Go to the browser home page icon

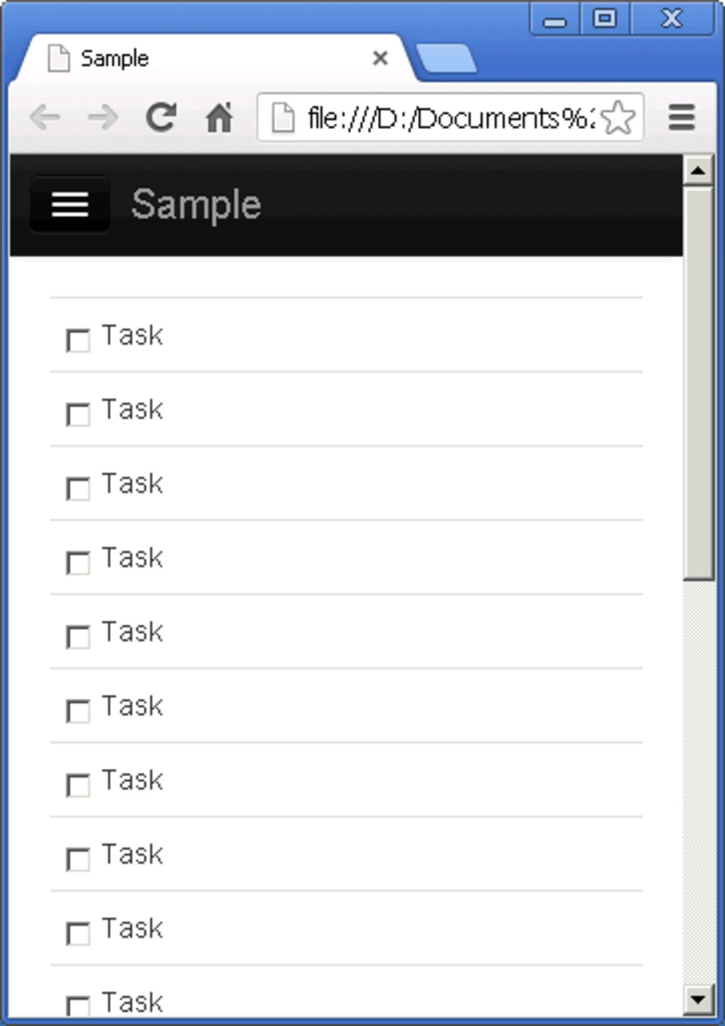click(219, 118)
